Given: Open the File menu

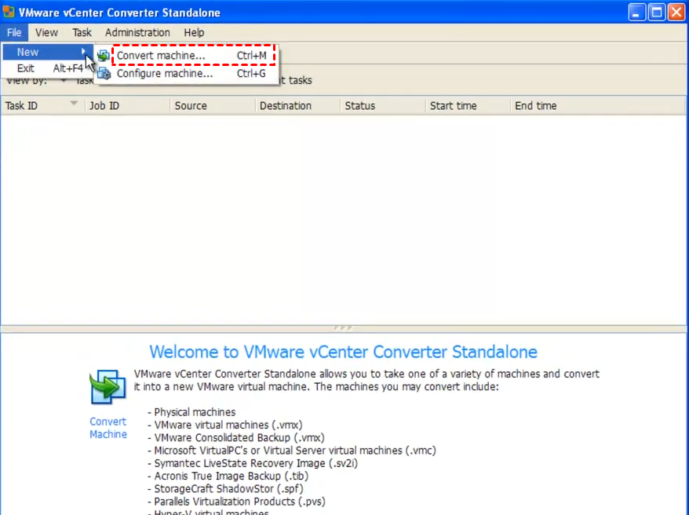Looking at the screenshot, I should [13, 32].
